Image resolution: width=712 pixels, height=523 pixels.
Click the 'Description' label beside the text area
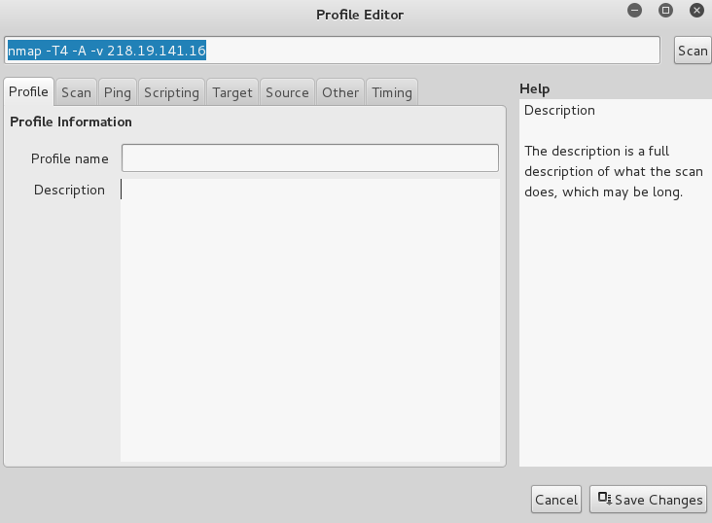point(69,190)
